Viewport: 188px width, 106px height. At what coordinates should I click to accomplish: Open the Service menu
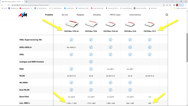click(65, 15)
